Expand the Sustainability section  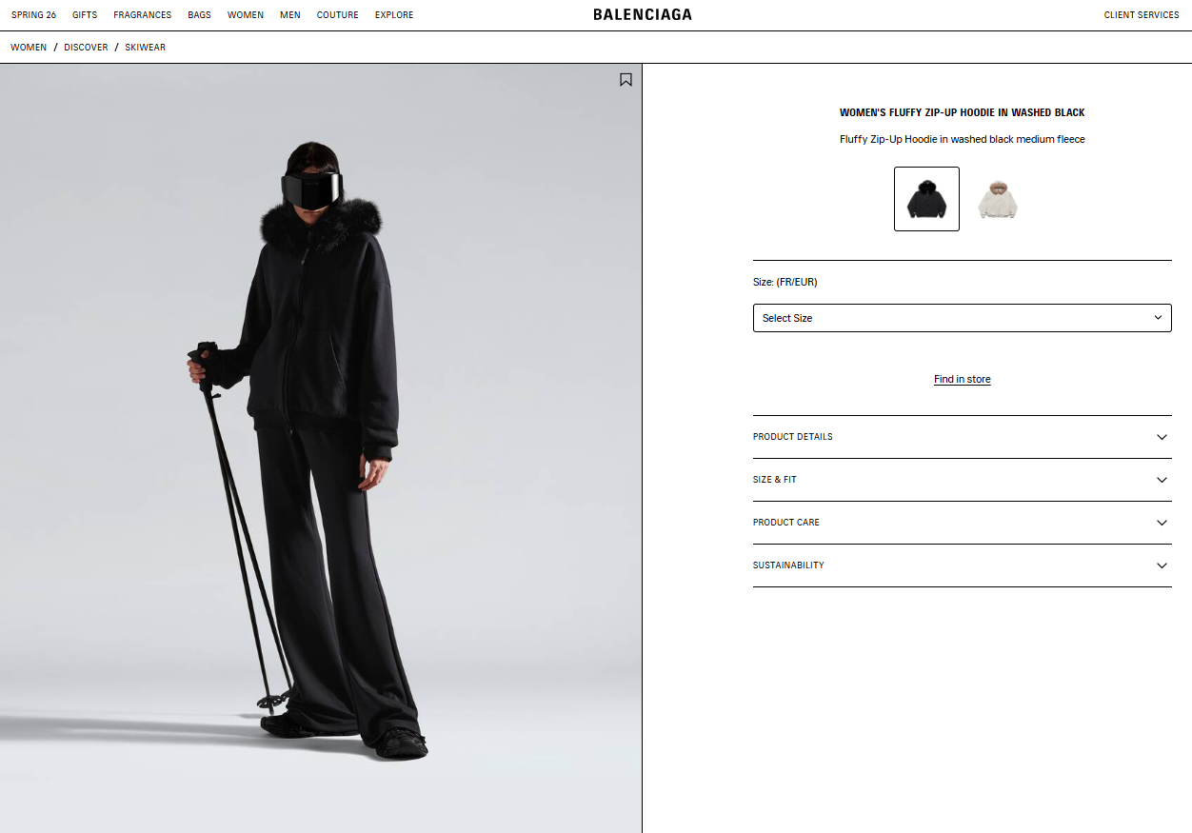point(962,565)
